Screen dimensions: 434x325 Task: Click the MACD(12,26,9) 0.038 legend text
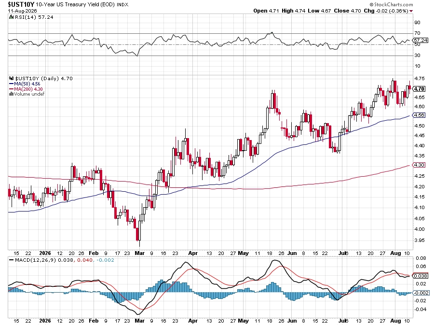pos(44,260)
